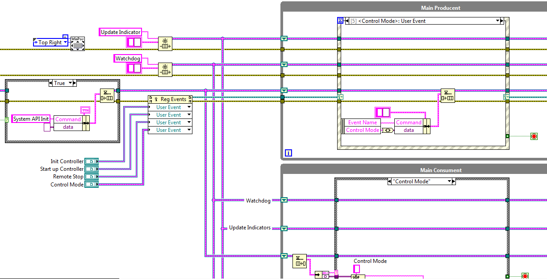547x279 pixels.
Task: Open the third User Event dropdown in Reg Events
Action: [189, 123]
